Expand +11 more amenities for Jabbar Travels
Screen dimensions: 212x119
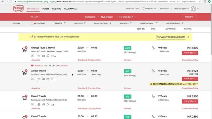[53, 79]
